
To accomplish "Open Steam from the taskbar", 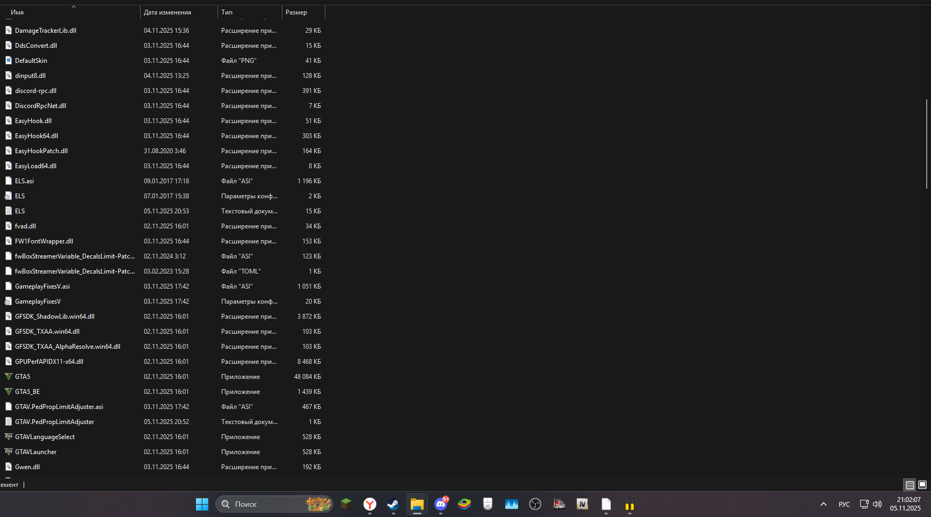I will [394, 504].
